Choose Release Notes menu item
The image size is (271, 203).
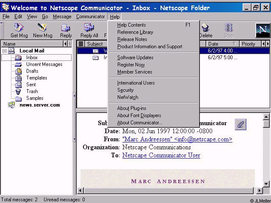point(154,39)
